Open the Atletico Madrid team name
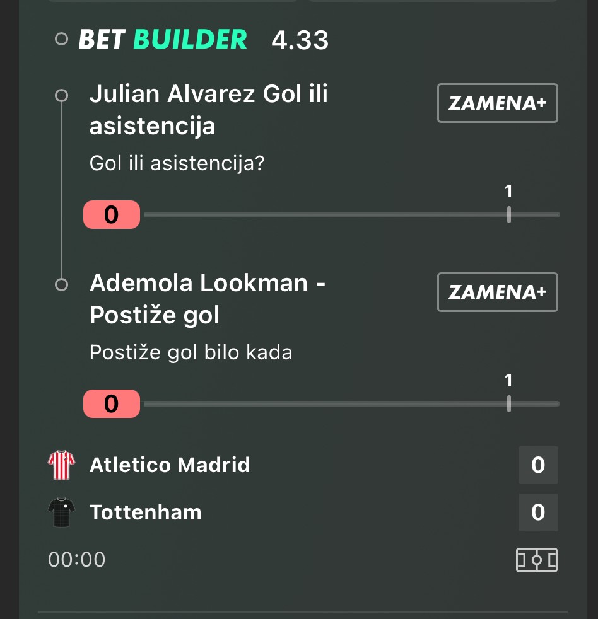The height and width of the screenshot is (619, 598). click(x=170, y=465)
